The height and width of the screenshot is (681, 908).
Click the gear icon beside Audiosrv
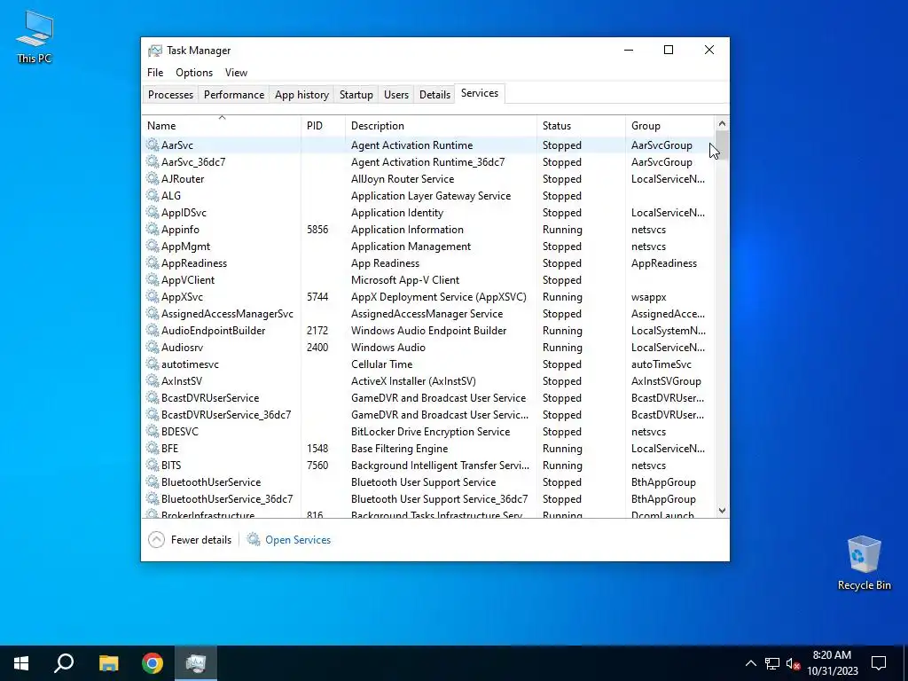tap(153, 347)
